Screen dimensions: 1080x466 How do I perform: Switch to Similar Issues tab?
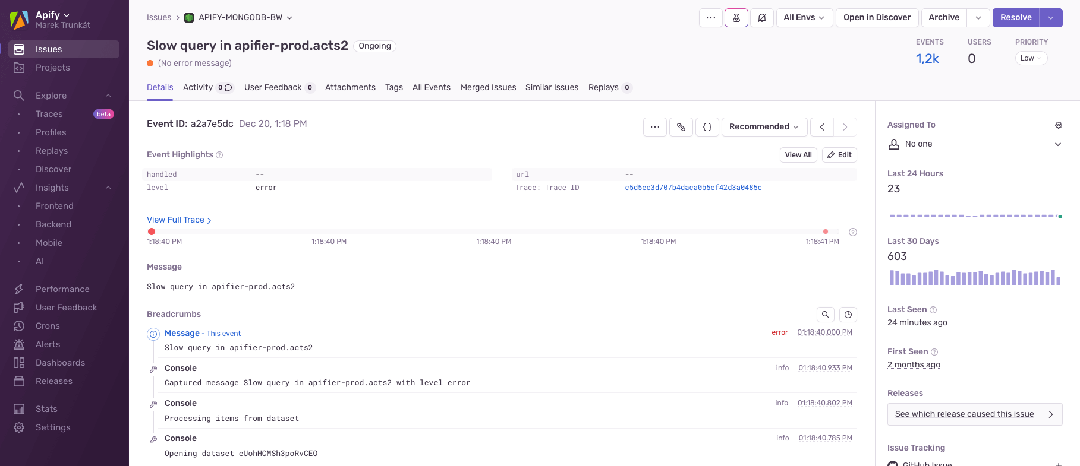[x=552, y=88]
